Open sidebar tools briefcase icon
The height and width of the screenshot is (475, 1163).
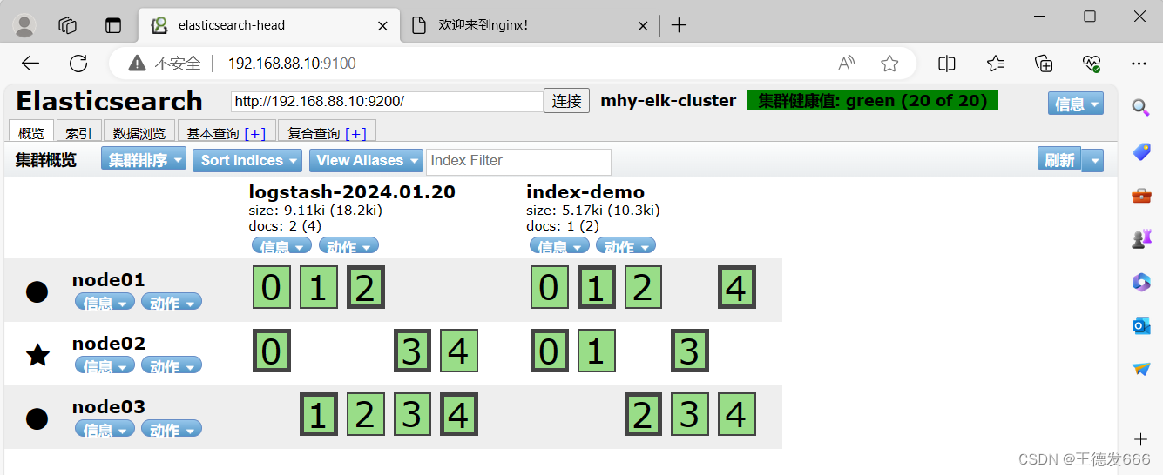pos(1141,195)
